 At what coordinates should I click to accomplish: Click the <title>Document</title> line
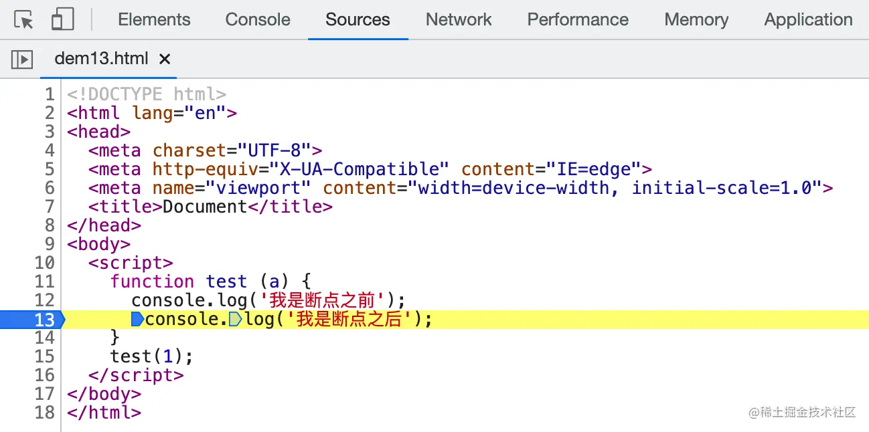(210, 206)
